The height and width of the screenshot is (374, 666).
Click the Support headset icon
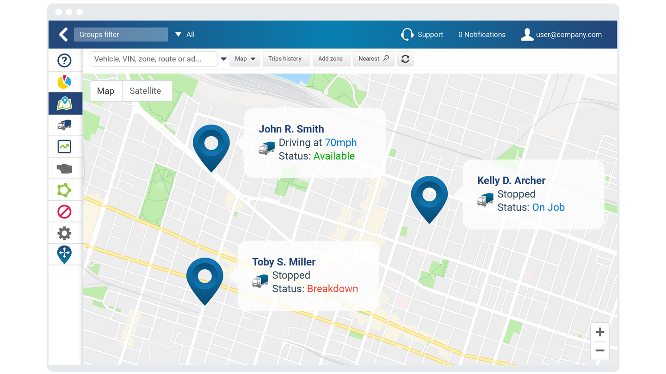tap(407, 35)
